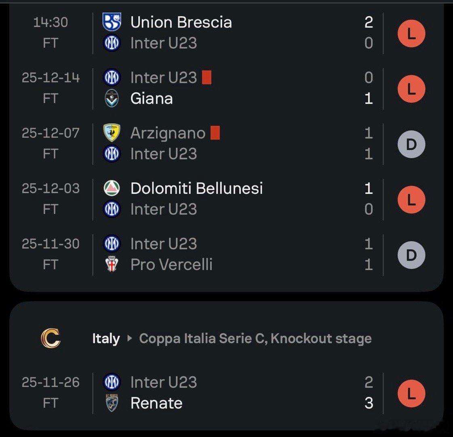Click the grey D badge for Arzignano match
Screen dimensions: 453x437
point(411,144)
